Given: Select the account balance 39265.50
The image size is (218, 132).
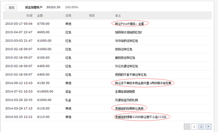Looking at the screenshot, I should coord(53,7).
